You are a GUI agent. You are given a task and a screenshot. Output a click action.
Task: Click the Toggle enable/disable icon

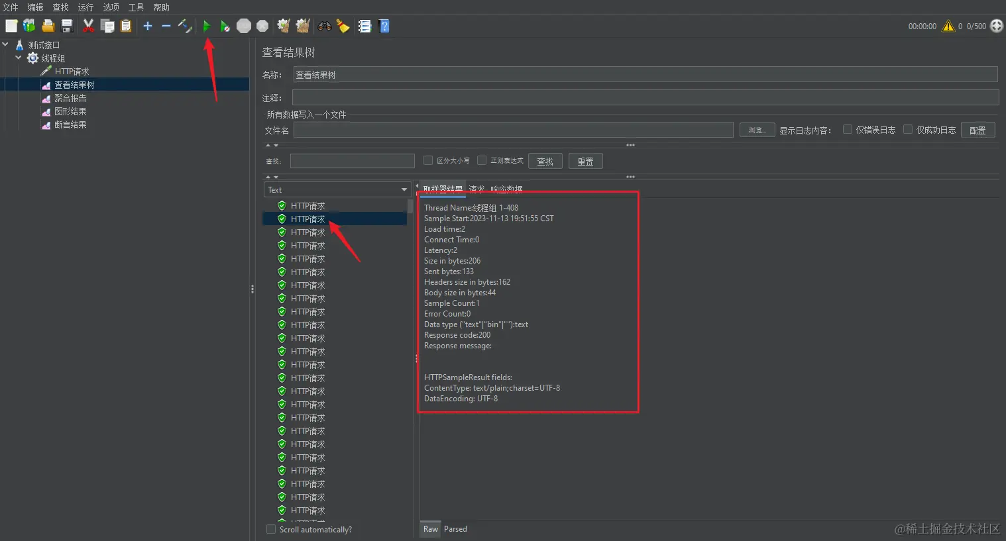pyautogui.click(x=185, y=26)
